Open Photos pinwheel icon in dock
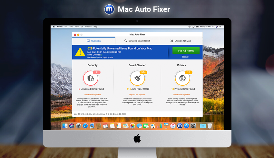Screen dimensions: 274x158 [x=132, y=126]
